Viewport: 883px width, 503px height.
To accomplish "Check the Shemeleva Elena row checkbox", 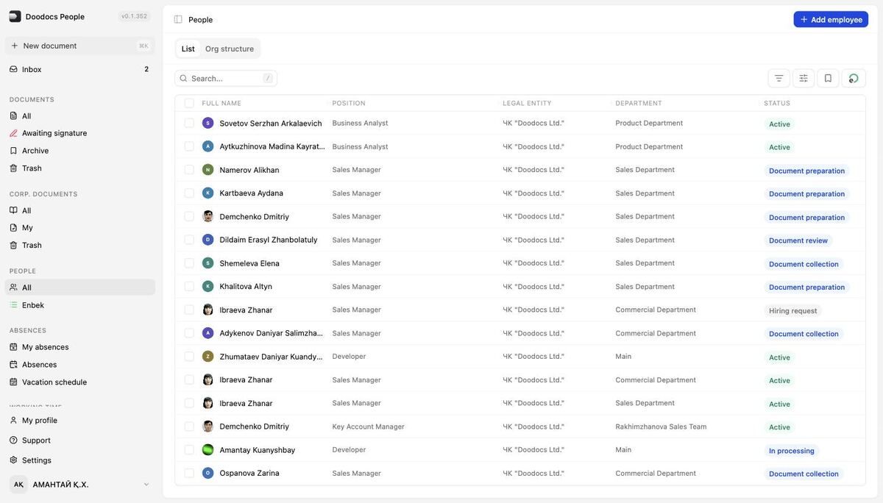I will 189,263.
